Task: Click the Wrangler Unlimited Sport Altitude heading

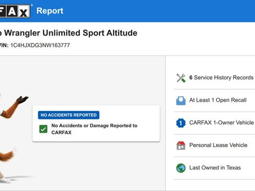Action: point(71,33)
